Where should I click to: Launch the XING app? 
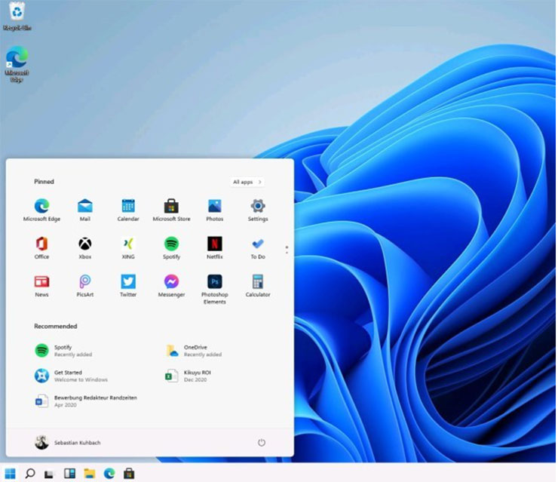point(128,248)
